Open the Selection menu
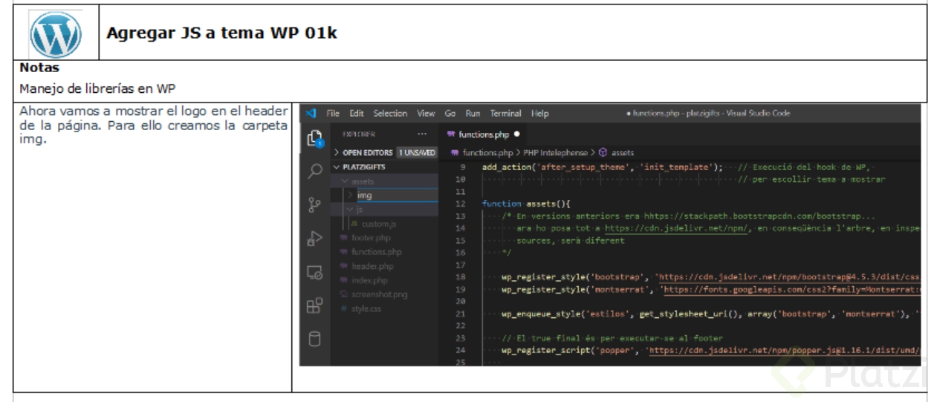The height and width of the screenshot is (402, 937). [390, 113]
